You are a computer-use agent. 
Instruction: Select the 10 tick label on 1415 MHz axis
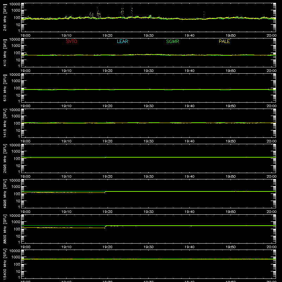click(x=18, y=130)
